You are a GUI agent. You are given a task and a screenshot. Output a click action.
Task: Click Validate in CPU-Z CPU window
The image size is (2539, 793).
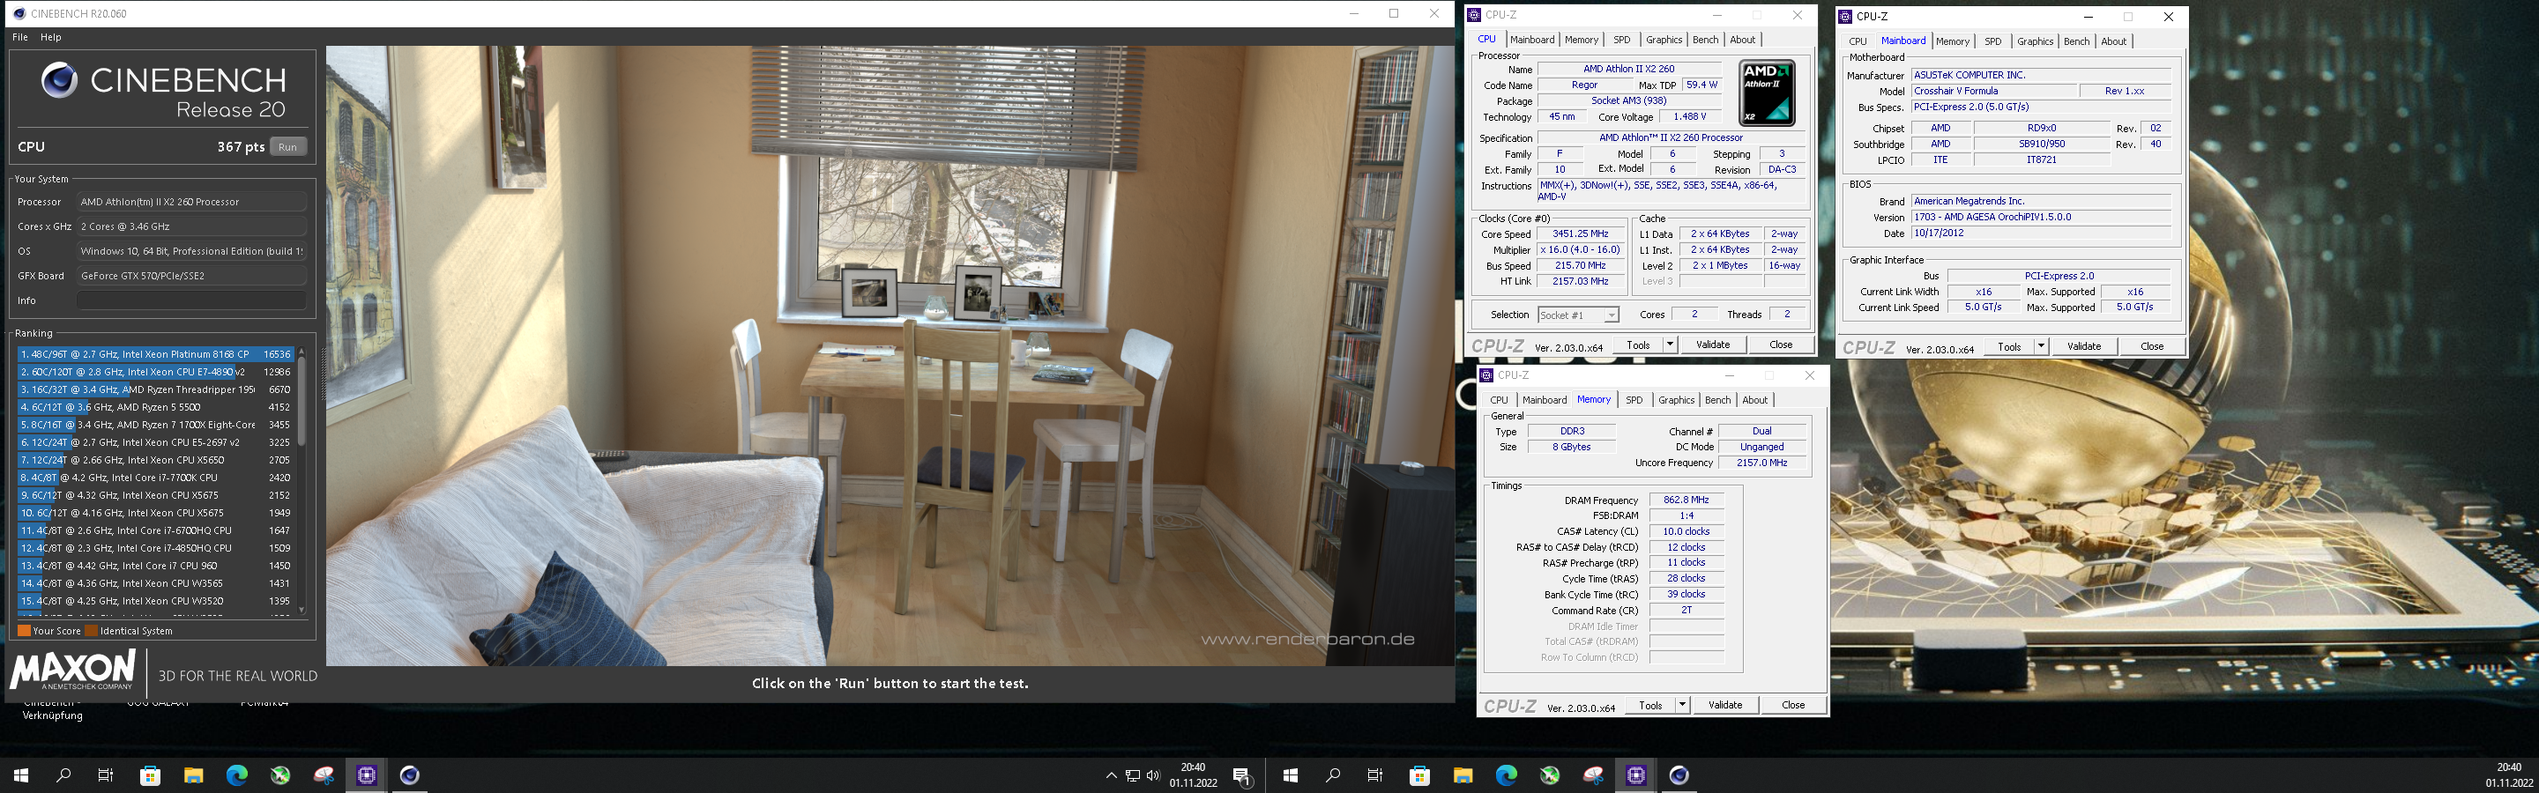[x=1712, y=345]
